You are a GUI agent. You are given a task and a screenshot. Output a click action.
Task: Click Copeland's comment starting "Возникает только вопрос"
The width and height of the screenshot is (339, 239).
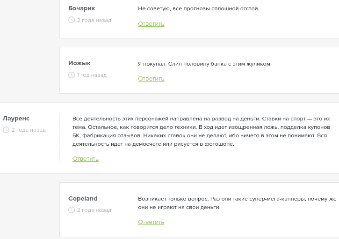237,202
